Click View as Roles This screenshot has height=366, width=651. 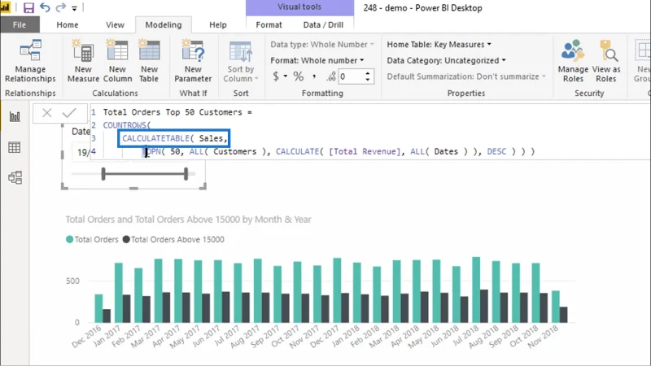(606, 62)
